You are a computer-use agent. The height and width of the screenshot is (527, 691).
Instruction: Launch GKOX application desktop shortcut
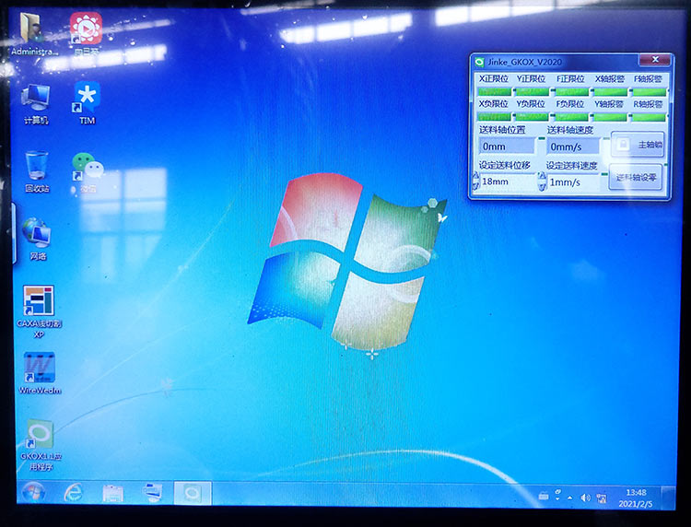(41, 445)
